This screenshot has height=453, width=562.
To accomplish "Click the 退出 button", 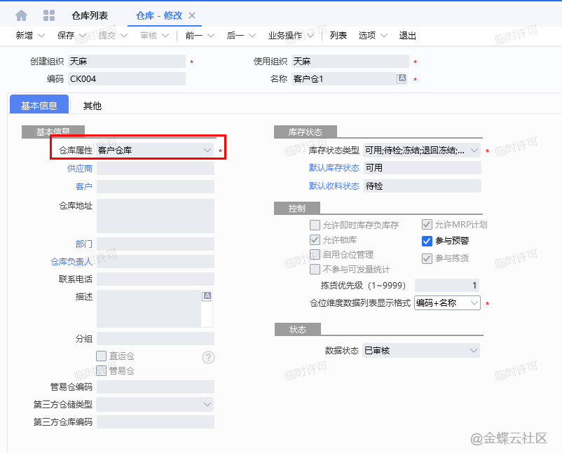I will (407, 36).
